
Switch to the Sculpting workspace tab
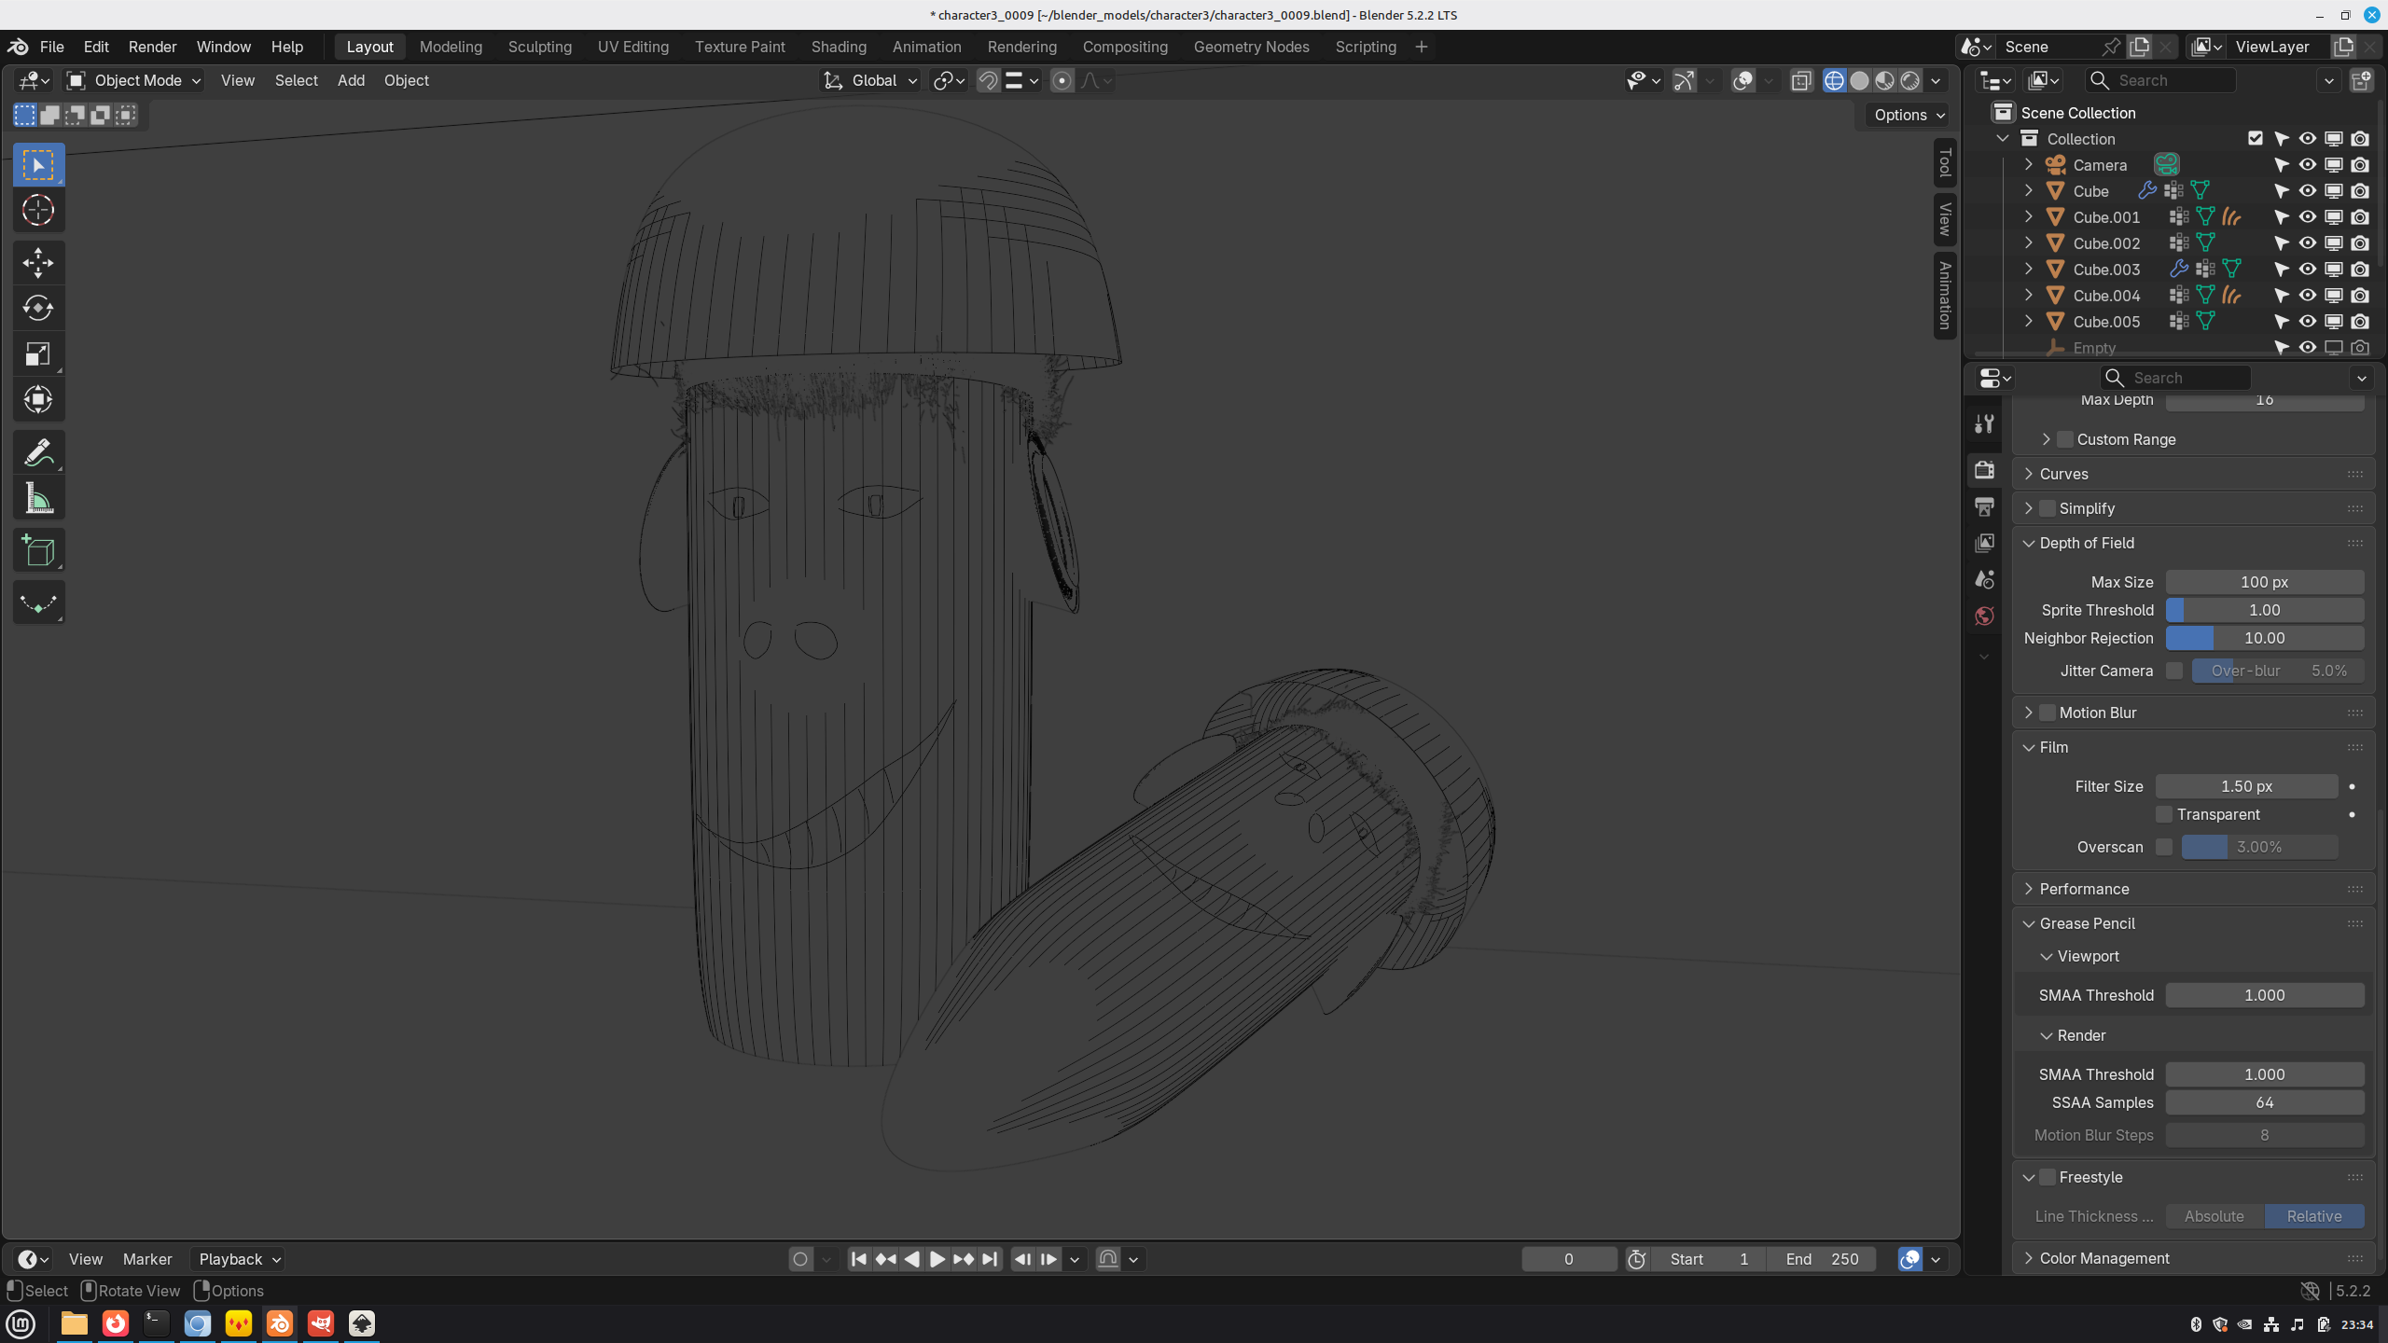click(539, 47)
